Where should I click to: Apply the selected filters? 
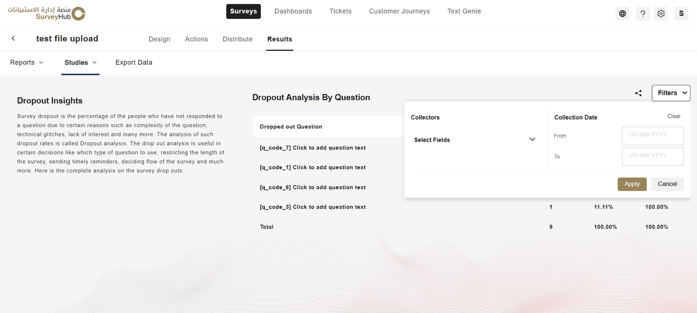[632, 184]
